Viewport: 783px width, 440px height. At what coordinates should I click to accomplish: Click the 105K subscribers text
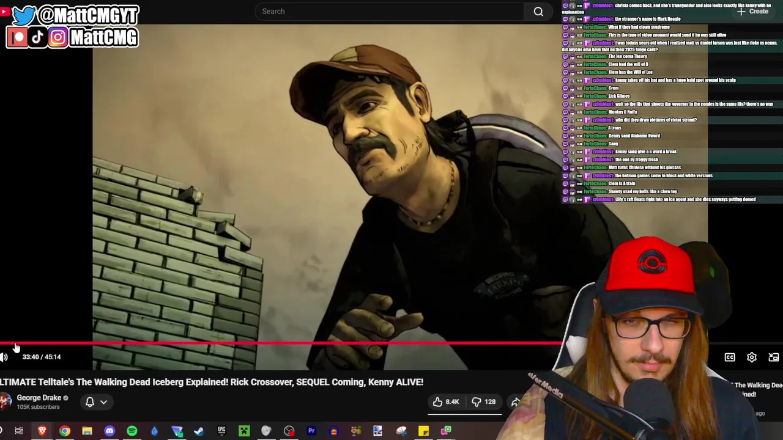click(x=38, y=407)
